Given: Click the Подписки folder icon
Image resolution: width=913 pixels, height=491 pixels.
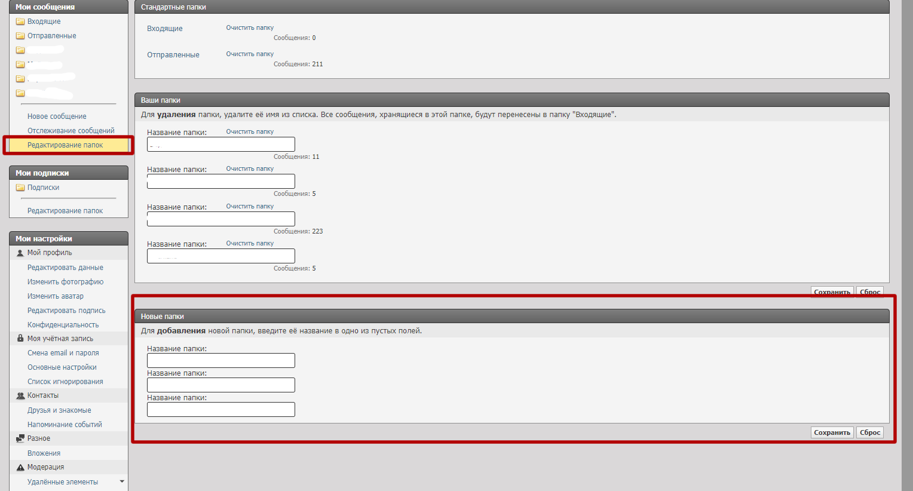Looking at the screenshot, I should click(x=20, y=188).
